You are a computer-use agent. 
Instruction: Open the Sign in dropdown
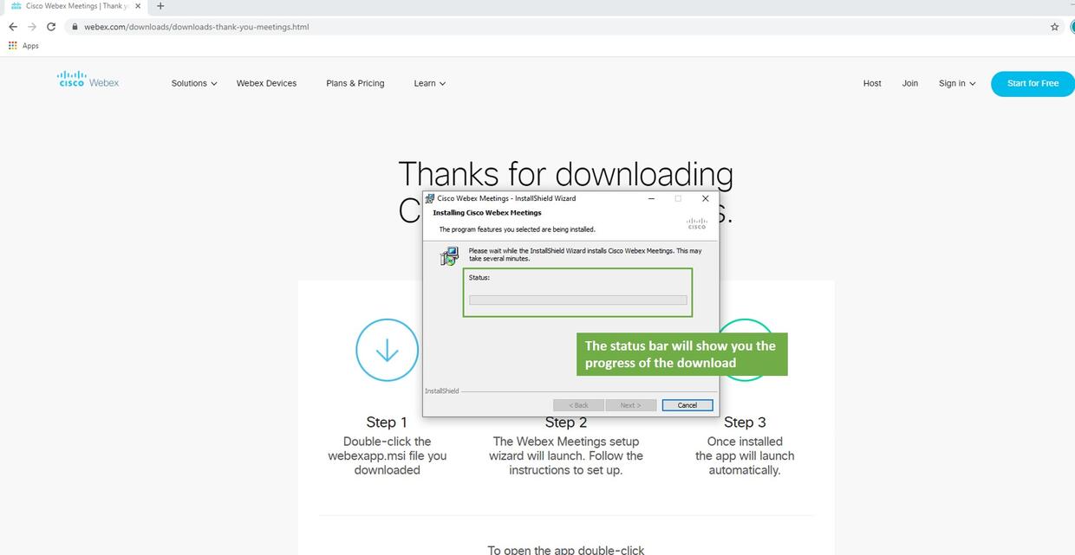pos(956,83)
